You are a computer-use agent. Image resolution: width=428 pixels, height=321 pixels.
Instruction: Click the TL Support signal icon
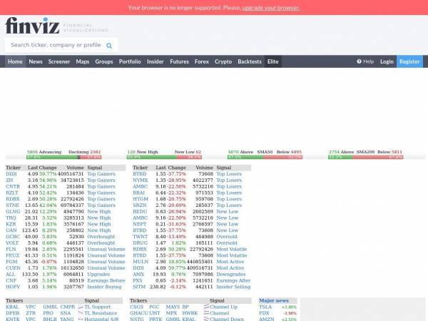pyautogui.click(x=81, y=307)
